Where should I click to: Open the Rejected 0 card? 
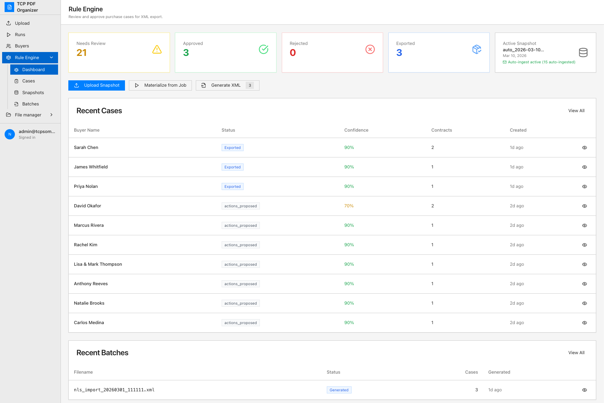coord(332,53)
